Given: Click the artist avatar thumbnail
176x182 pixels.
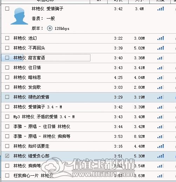Looking at the screenshot, I should pos(19,16).
